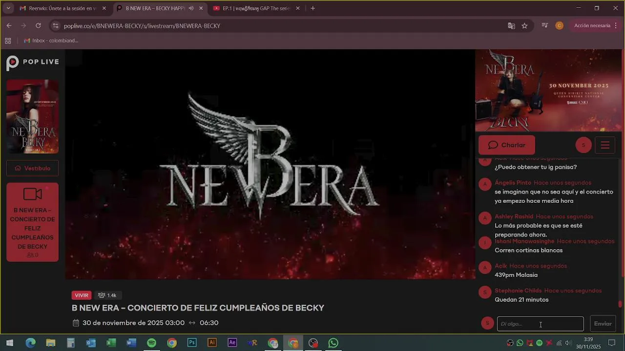This screenshot has height=351, width=625.
Task: Open the volume icon in system tray
Action: (568, 343)
